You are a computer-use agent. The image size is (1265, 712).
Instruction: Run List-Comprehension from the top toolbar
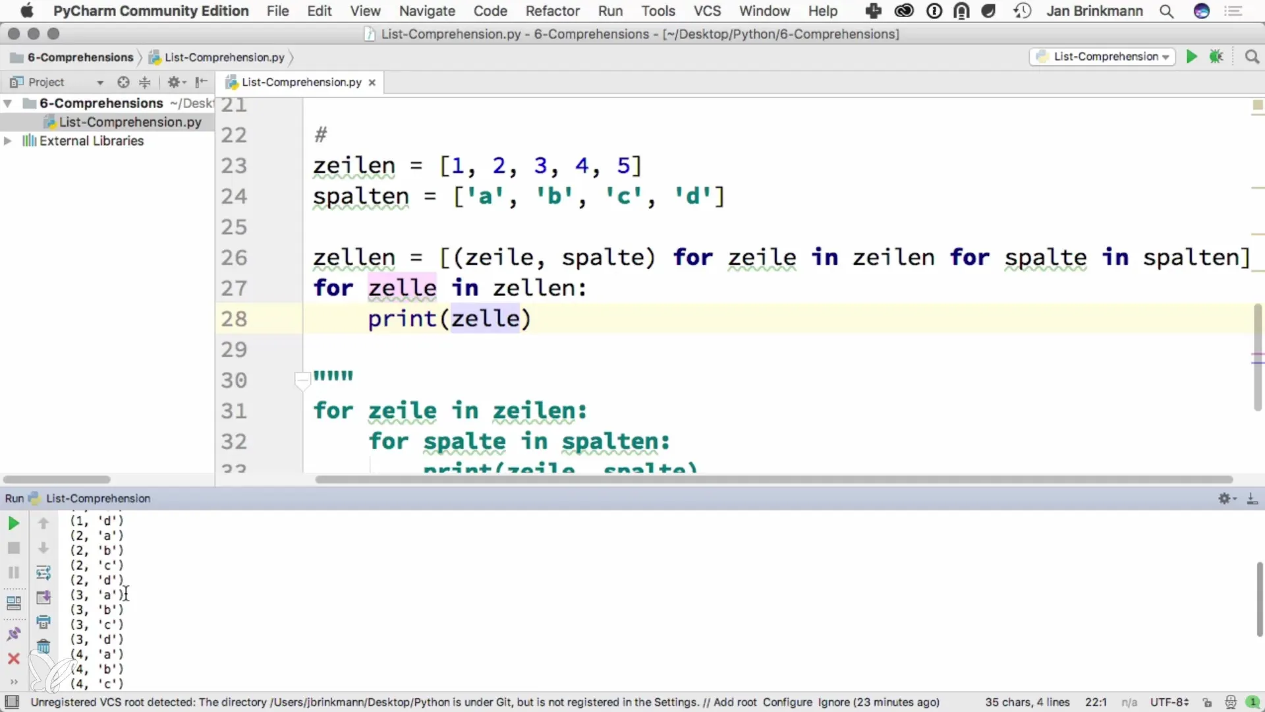(1191, 57)
